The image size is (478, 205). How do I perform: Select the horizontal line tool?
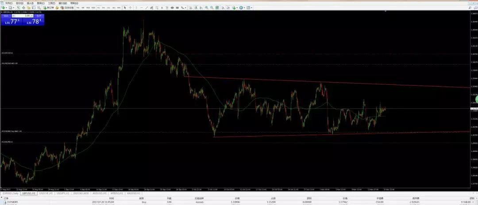point(142,8)
